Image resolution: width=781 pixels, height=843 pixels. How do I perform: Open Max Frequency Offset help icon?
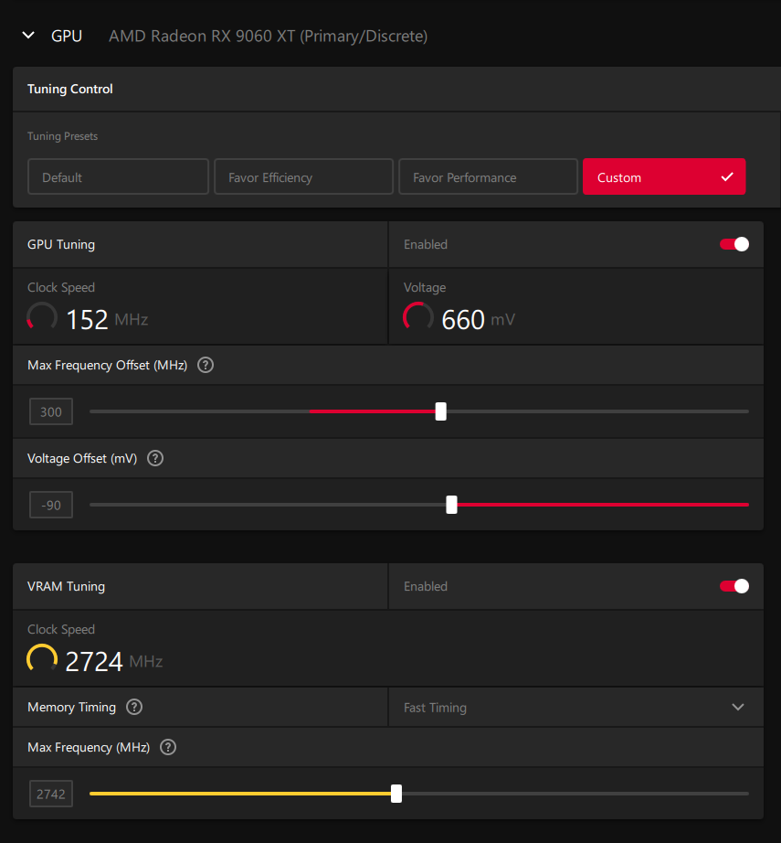(206, 365)
